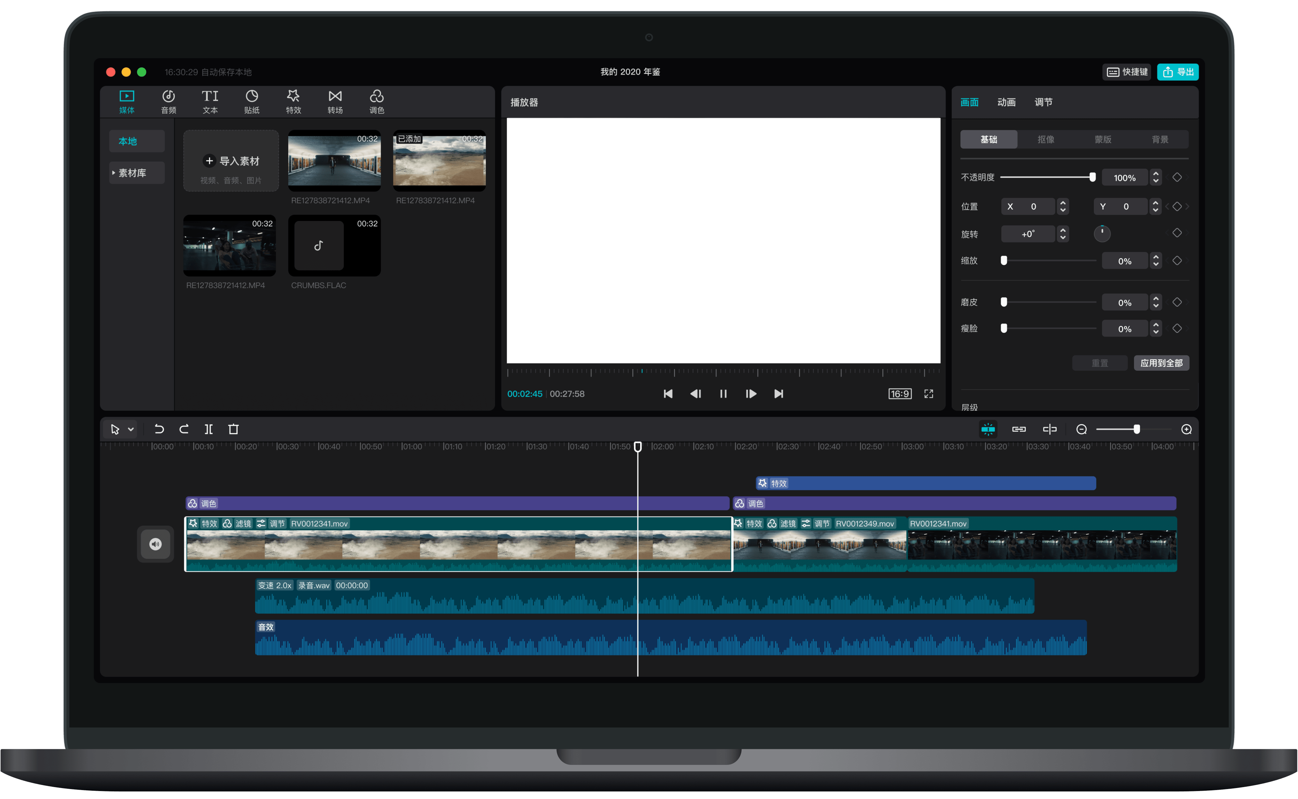The width and height of the screenshot is (1298, 799).
Task: Click the play/pause button in preview
Action: [722, 393]
